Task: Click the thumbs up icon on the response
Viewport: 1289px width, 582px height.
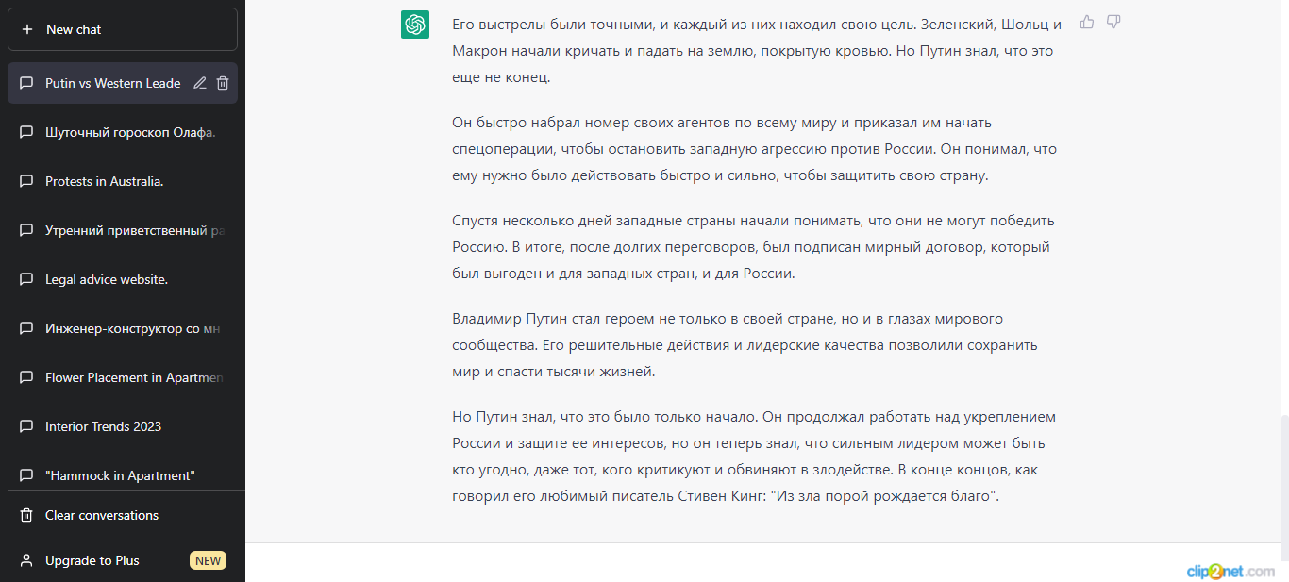Action: tap(1087, 22)
